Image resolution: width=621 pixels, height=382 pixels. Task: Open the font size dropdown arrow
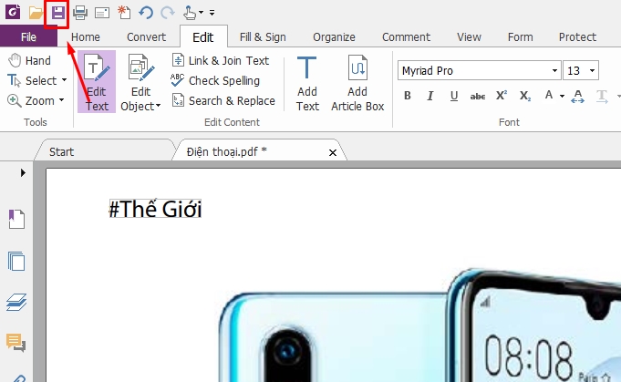coord(592,70)
